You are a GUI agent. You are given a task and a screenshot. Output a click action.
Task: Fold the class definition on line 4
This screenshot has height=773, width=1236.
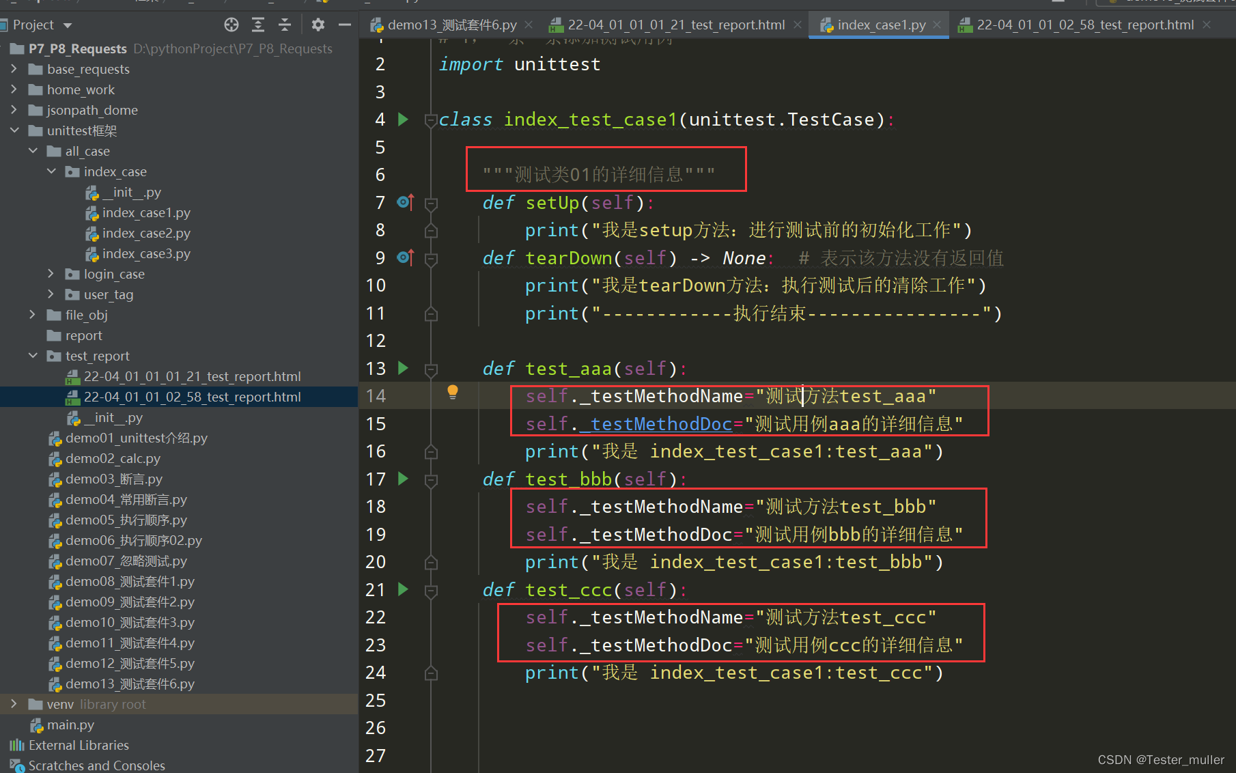pos(431,121)
